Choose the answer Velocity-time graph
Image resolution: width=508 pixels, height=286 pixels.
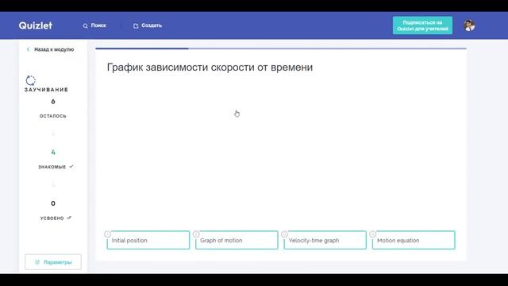[x=325, y=240]
